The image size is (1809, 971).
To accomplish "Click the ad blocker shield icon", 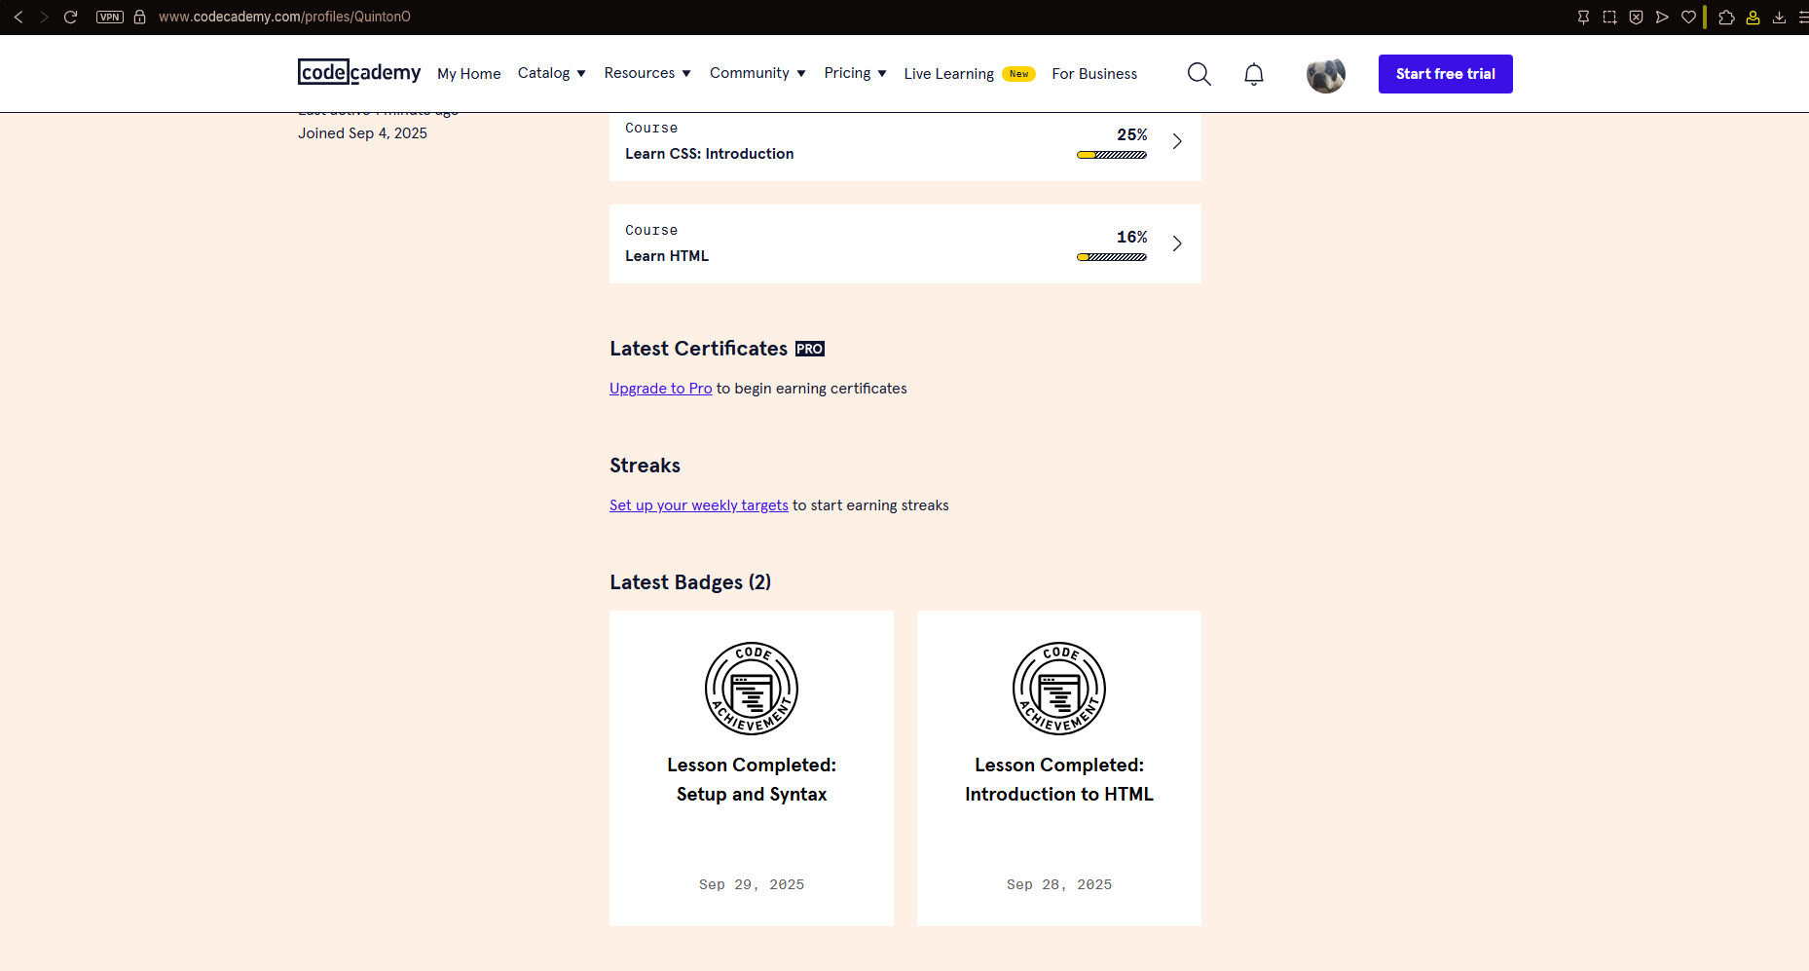I will (1636, 17).
